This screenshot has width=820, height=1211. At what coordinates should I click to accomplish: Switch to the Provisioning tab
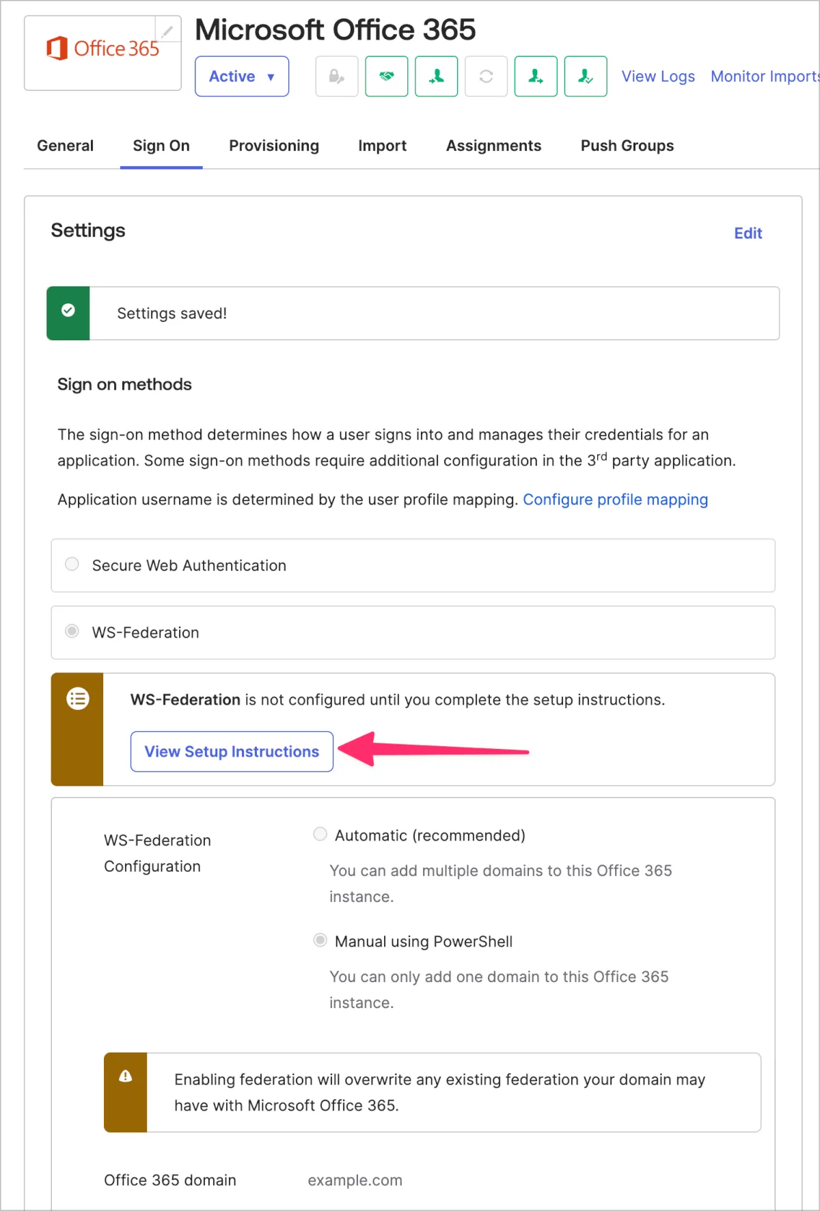tap(274, 146)
